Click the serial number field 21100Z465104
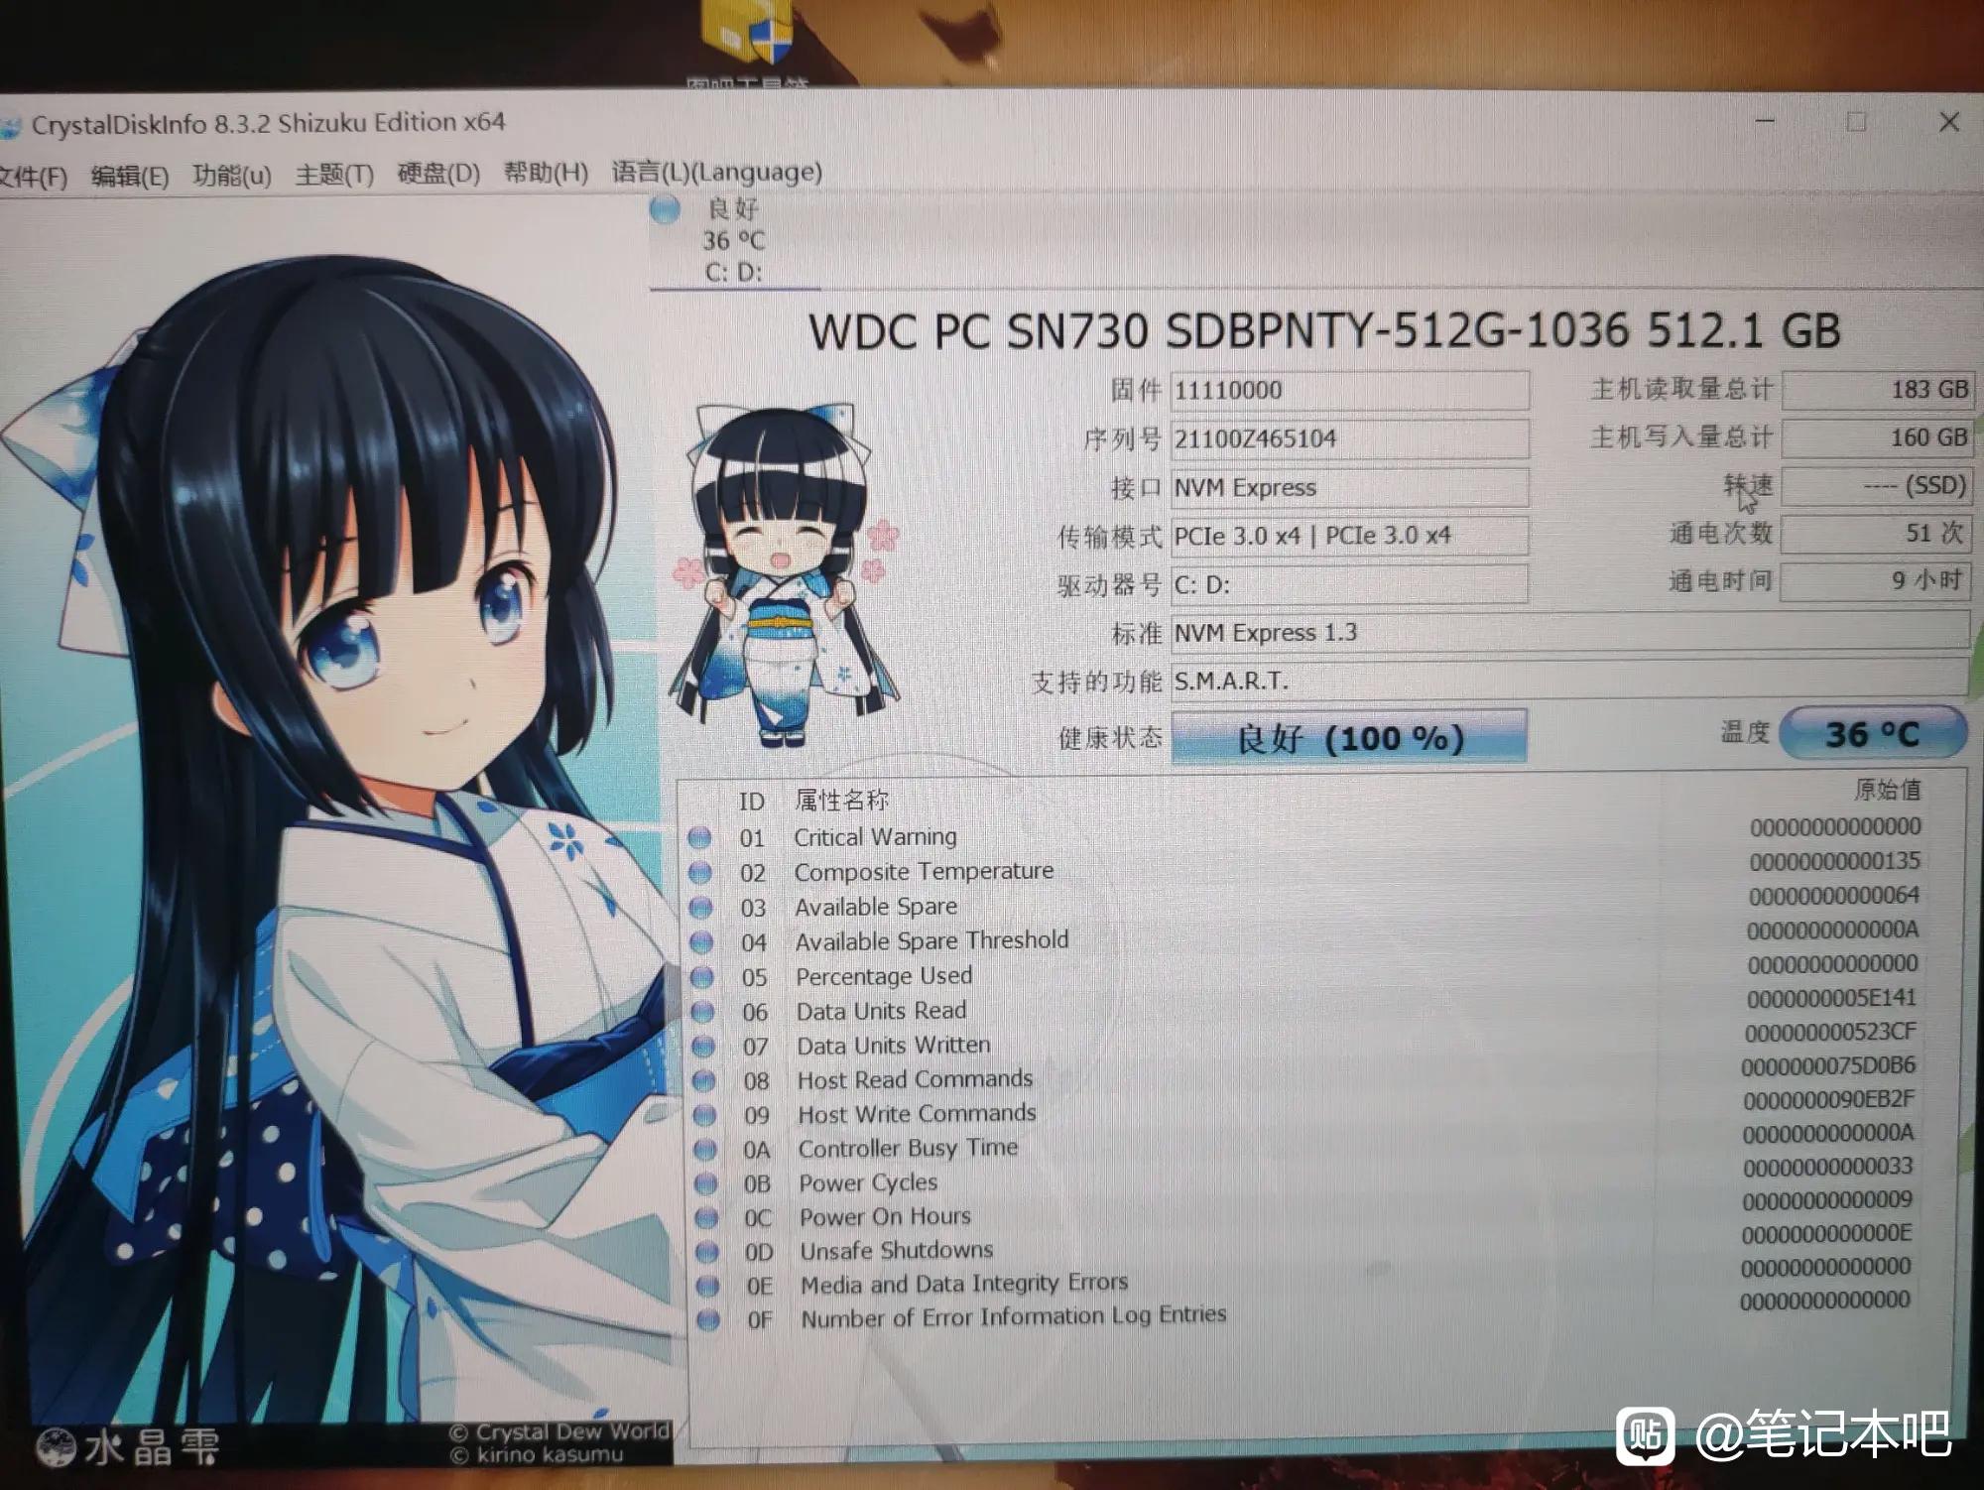This screenshot has height=1490, width=1984. point(1350,438)
